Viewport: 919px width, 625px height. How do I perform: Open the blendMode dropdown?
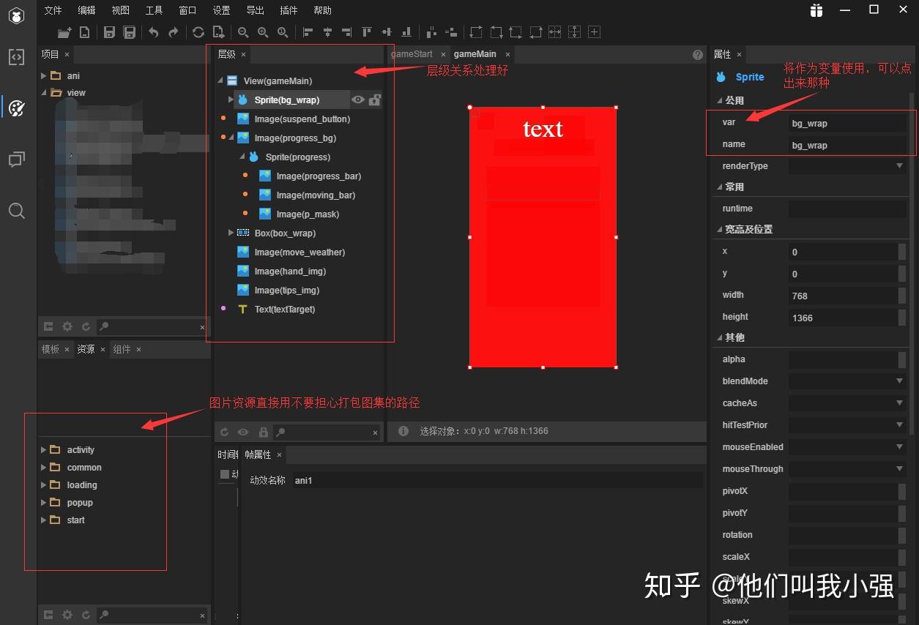[x=898, y=381]
